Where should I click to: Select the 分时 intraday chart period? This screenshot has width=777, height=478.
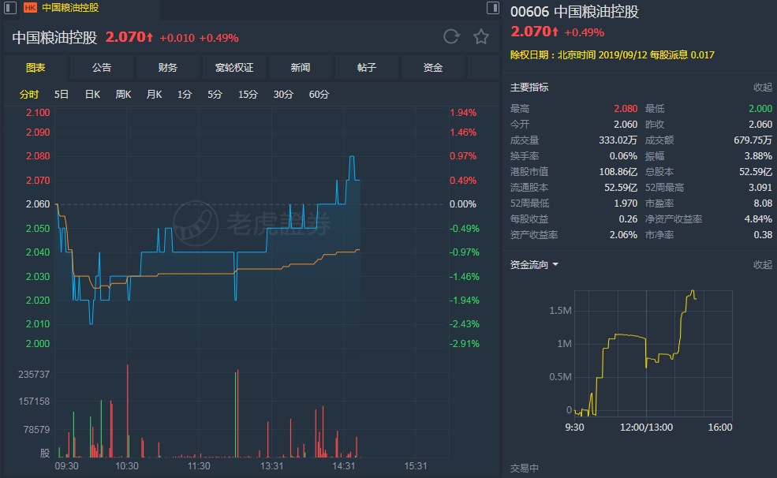pos(29,94)
